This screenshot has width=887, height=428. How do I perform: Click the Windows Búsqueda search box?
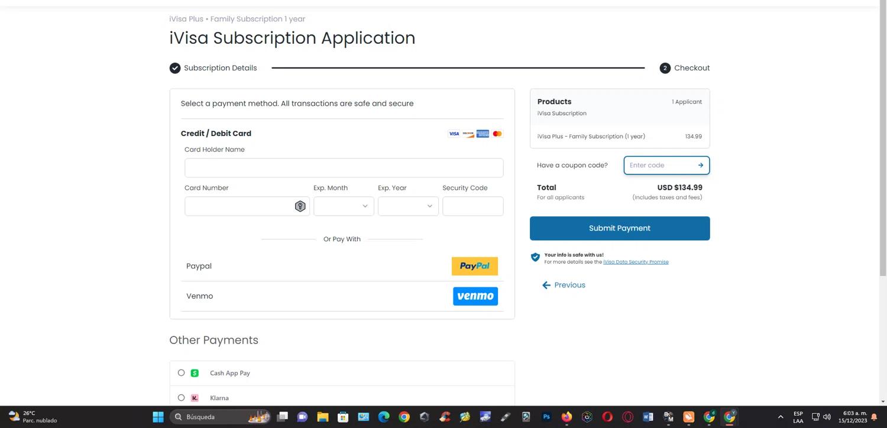point(220,417)
